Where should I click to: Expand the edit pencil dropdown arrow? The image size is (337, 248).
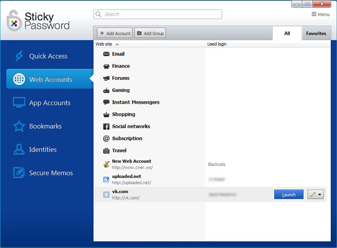[x=320, y=195]
